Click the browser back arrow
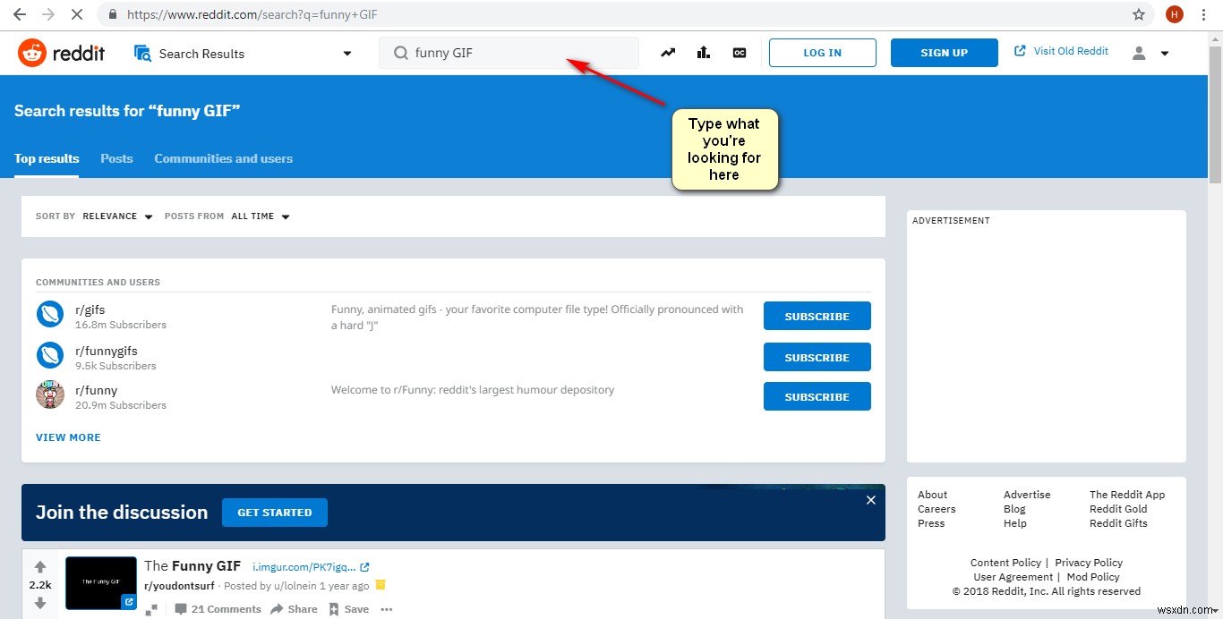The image size is (1223, 619). point(19,15)
